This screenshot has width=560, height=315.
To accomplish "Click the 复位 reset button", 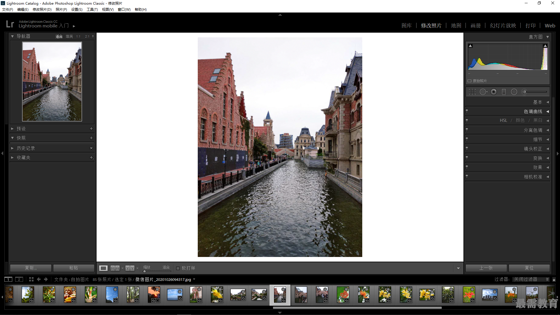I will click(529, 268).
